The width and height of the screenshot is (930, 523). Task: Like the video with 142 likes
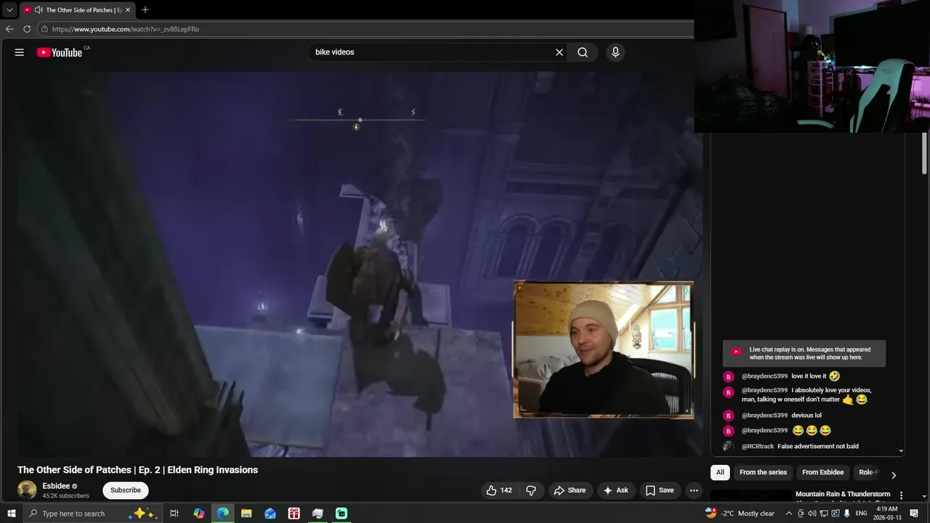(x=499, y=490)
